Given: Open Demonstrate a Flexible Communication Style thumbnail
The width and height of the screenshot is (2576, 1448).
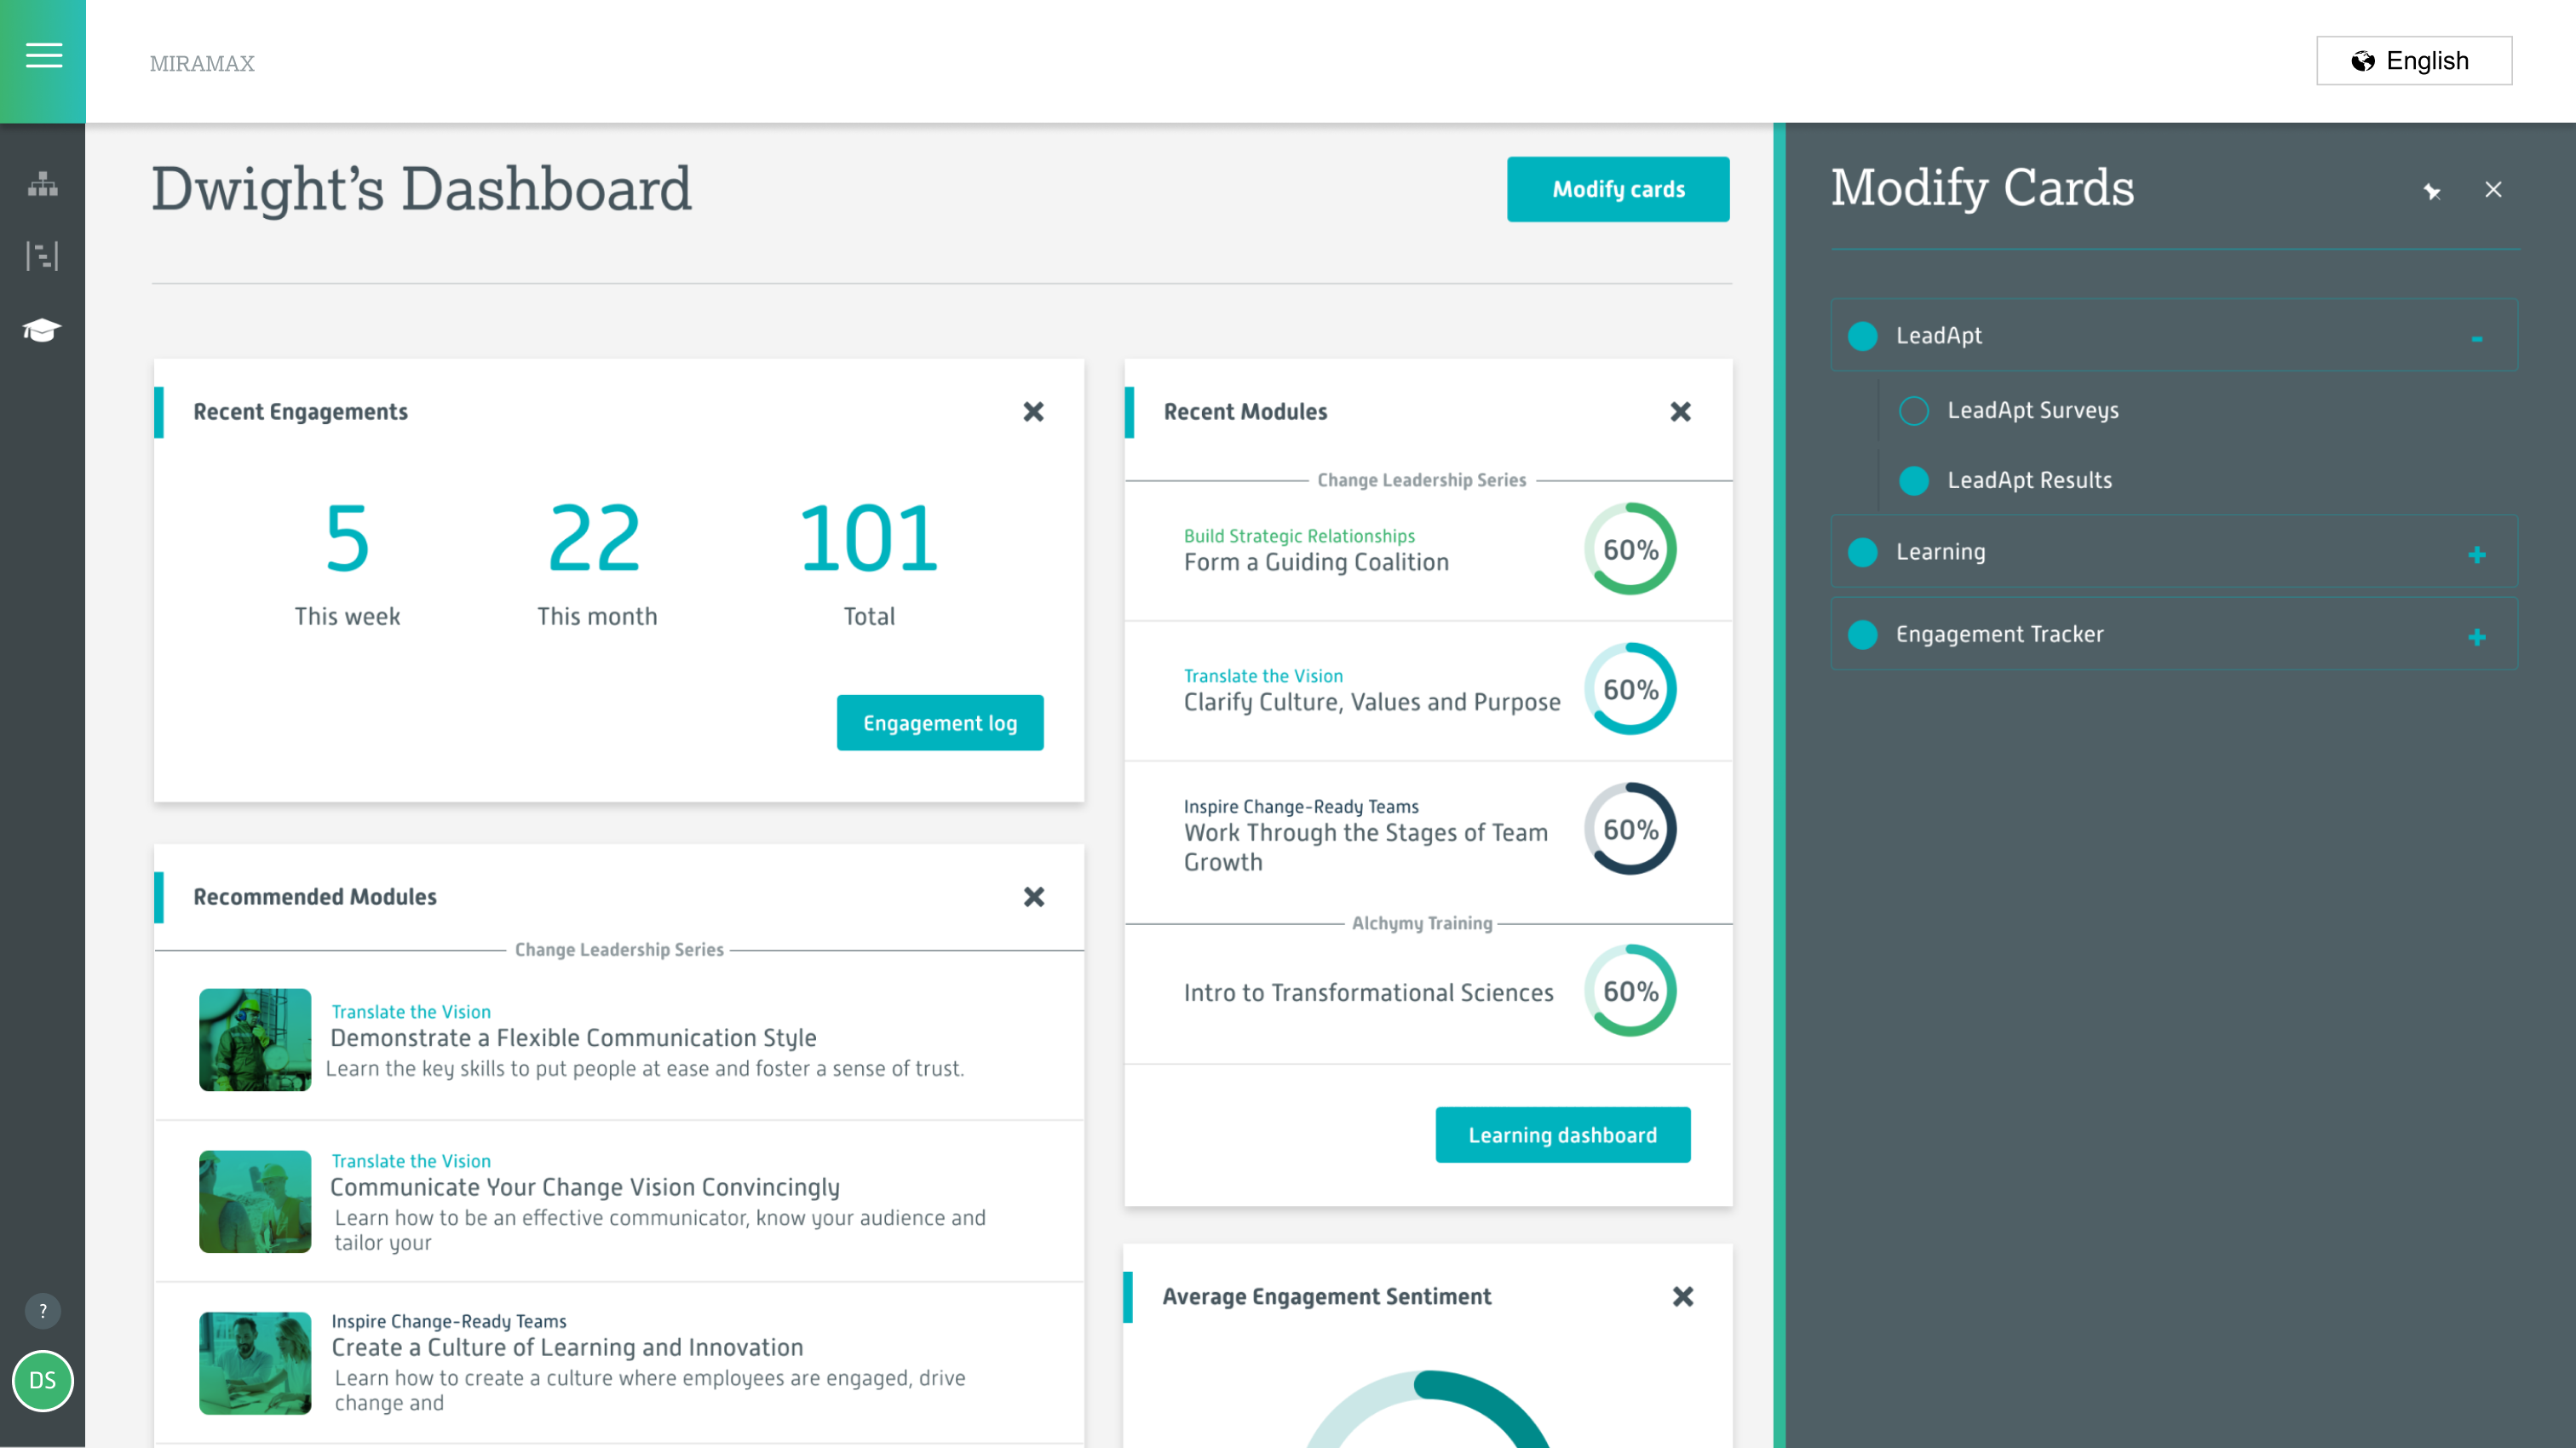Looking at the screenshot, I should (x=255, y=1040).
